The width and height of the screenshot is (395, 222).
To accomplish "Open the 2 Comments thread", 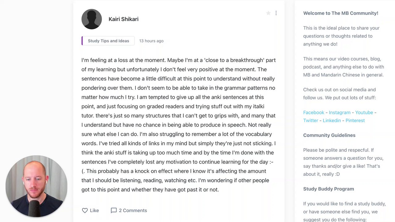I will point(133,210).
